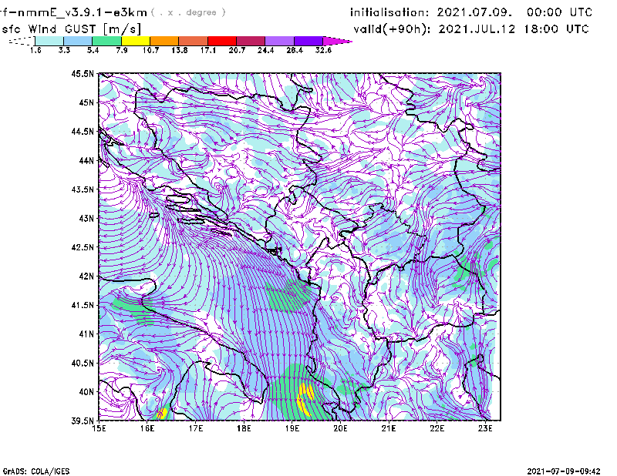Click the 'valid(+90h): 2021.JUL.12 18:00 UTC' text
The image size is (617, 476).
(x=471, y=29)
